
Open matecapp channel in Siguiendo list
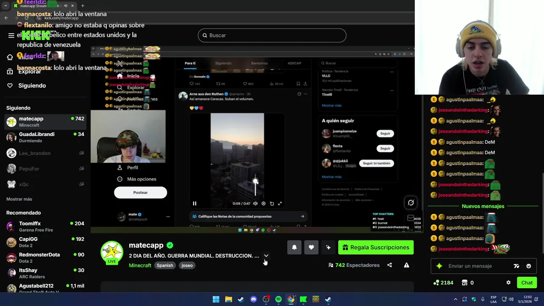pos(45,122)
